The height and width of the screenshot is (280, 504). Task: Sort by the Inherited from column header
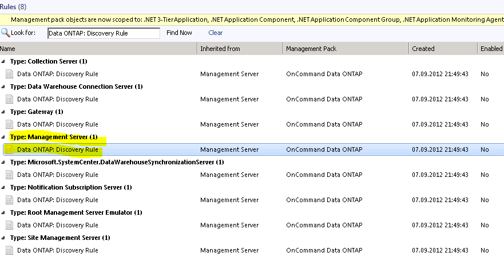(239, 49)
